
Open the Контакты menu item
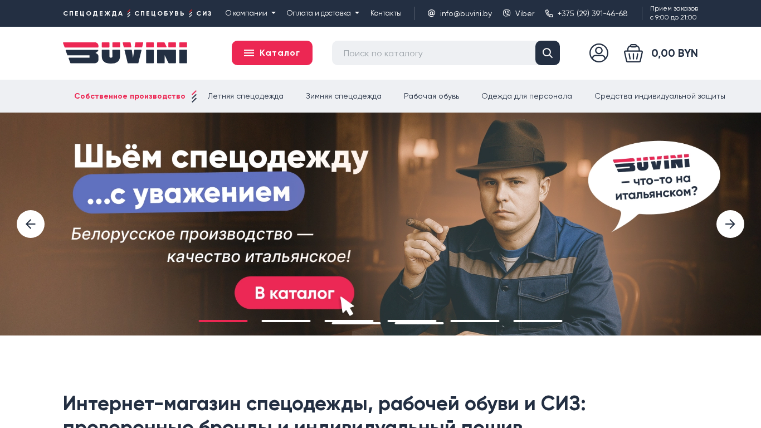coord(386,13)
